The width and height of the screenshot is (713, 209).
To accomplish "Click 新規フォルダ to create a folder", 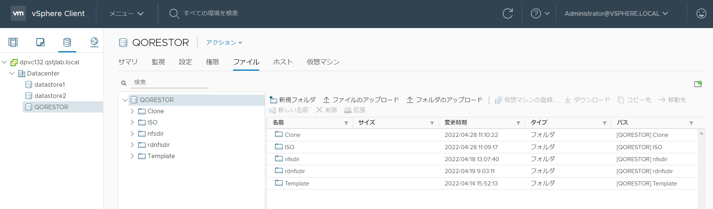I will (292, 100).
